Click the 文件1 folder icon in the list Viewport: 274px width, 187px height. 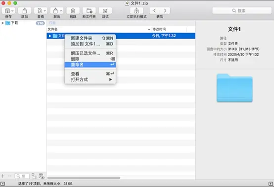pyautogui.click(x=55, y=36)
